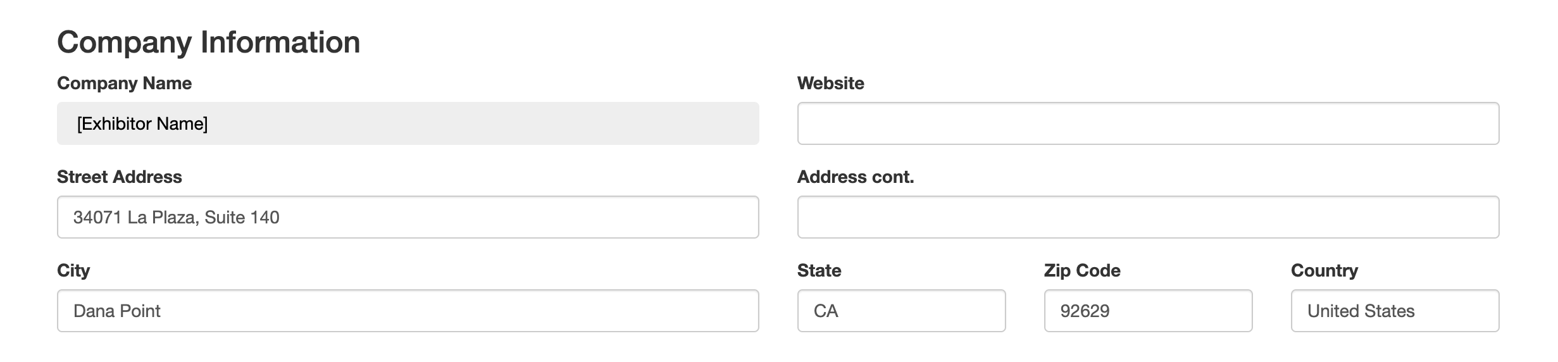Click the Country label text
Screen dimensions: 1558x362
[1324, 270]
